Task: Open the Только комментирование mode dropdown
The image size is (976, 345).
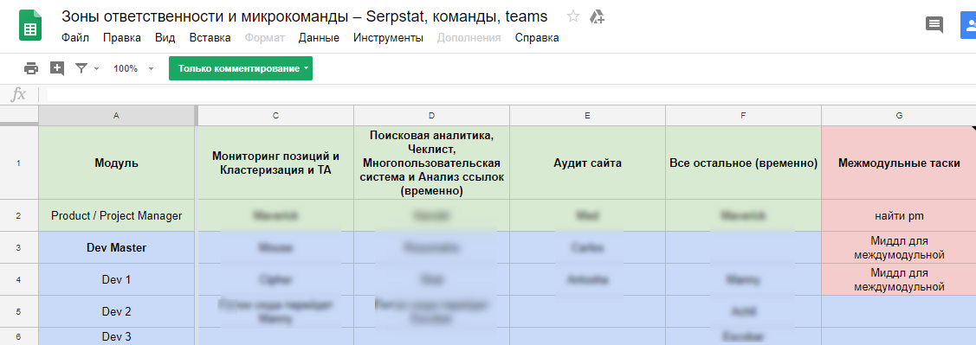Action: [240, 68]
